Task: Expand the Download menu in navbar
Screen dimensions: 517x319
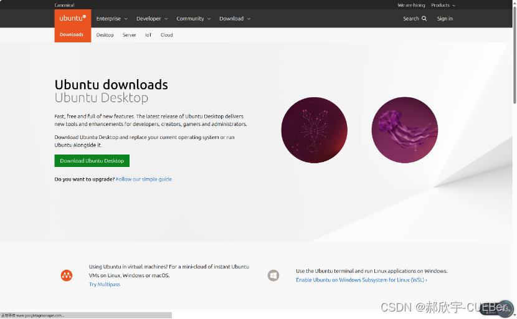Action: click(x=235, y=19)
